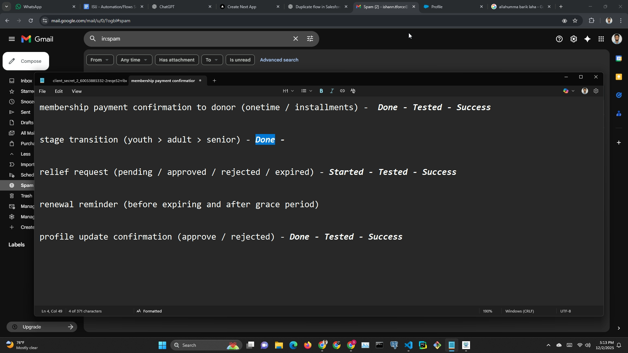
Task: Toggle italic formatting in Notepad toolbar
Action: (332, 91)
